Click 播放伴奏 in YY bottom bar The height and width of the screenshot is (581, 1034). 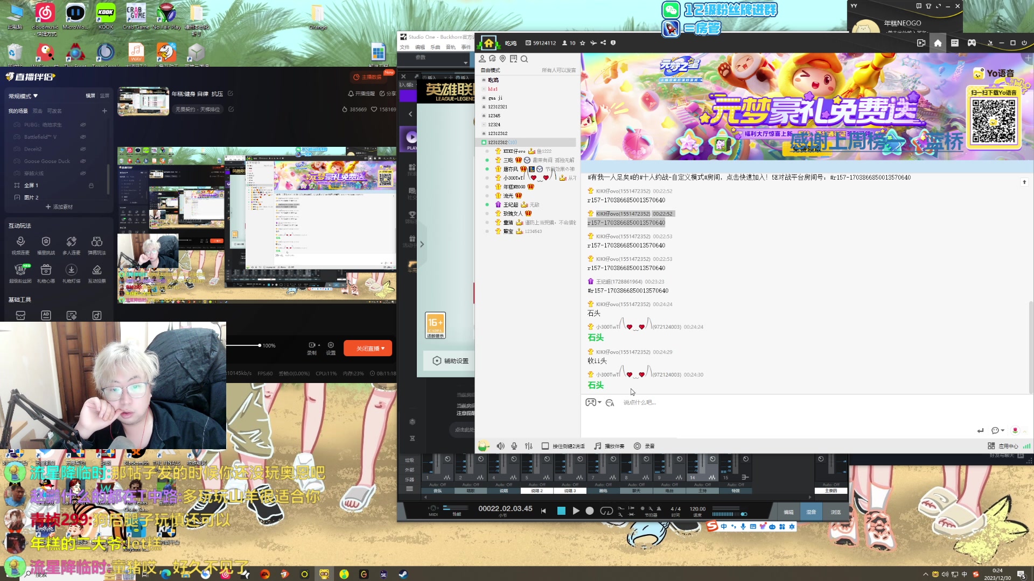610,446
